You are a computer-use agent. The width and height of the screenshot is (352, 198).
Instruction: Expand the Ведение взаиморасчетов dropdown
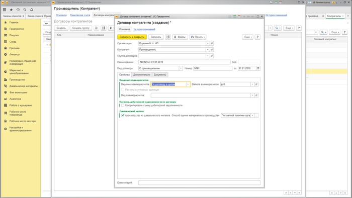(188, 84)
